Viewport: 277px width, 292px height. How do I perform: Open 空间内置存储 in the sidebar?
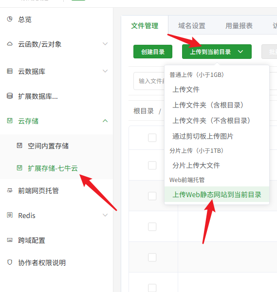coord(48,146)
